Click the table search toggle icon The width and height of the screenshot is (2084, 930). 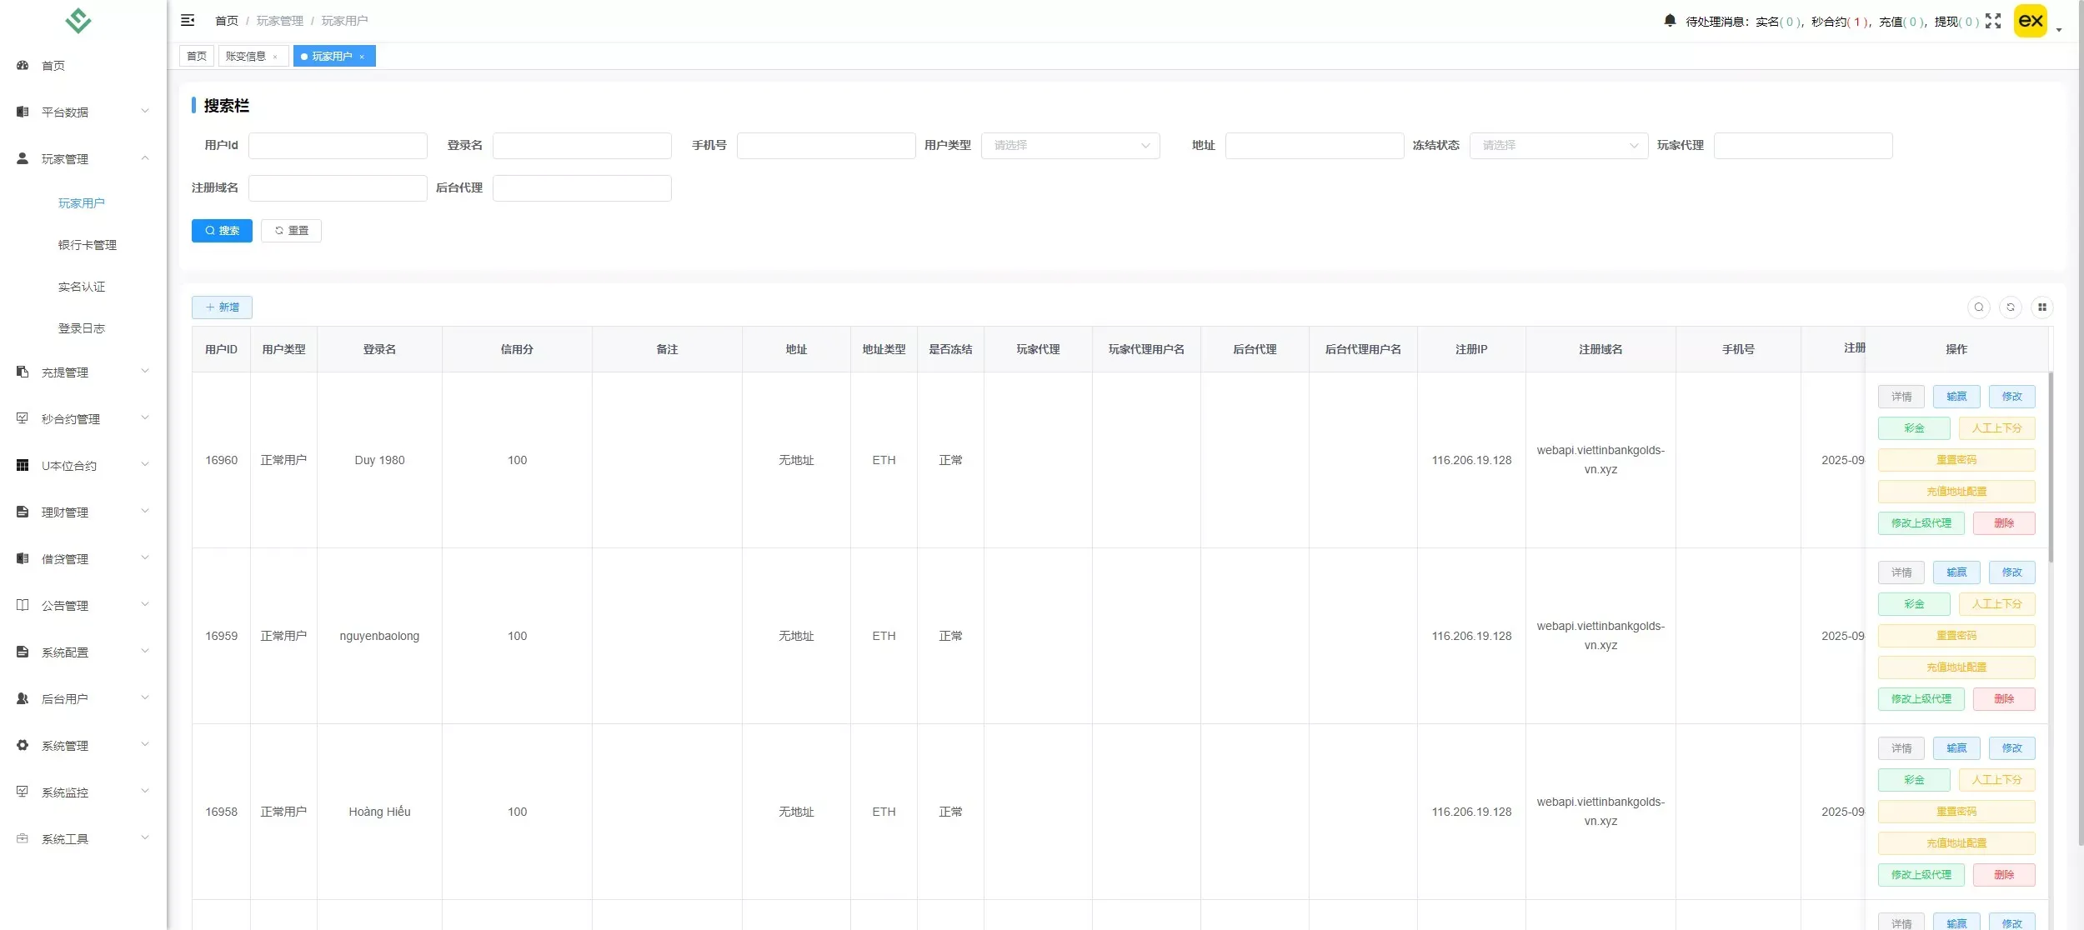(1979, 307)
